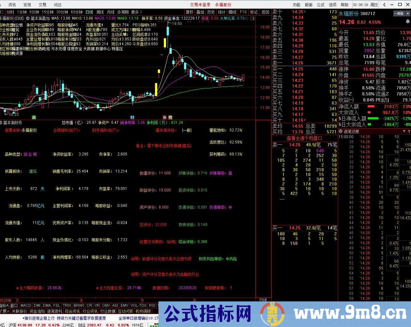The height and width of the screenshot is (327, 411).
Task: Open the 行业数据 bottom tab
Action: pos(108,311)
